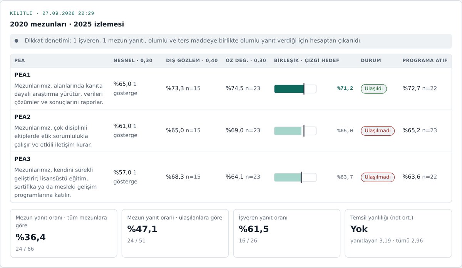Click the '%65,0' objective value for PEA1

point(122,84)
